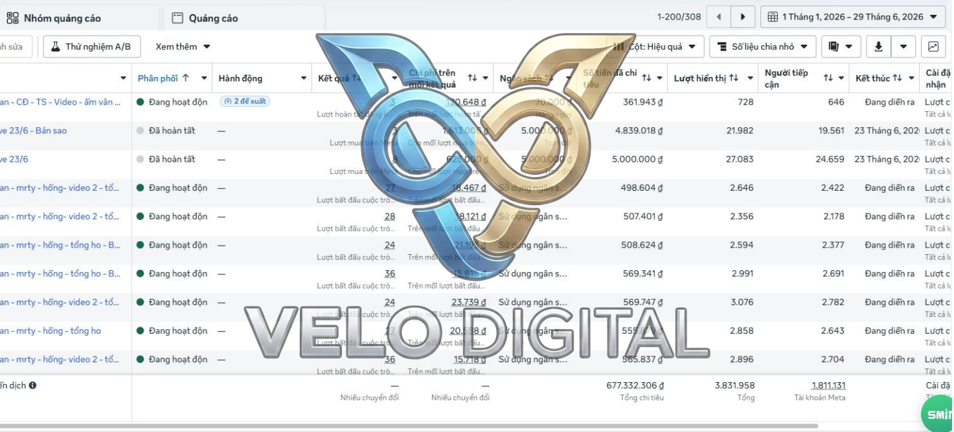Image resolution: width=954 pixels, height=432 pixels.
Task: Click total reach 1.811.131
Action: [x=828, y=385]
